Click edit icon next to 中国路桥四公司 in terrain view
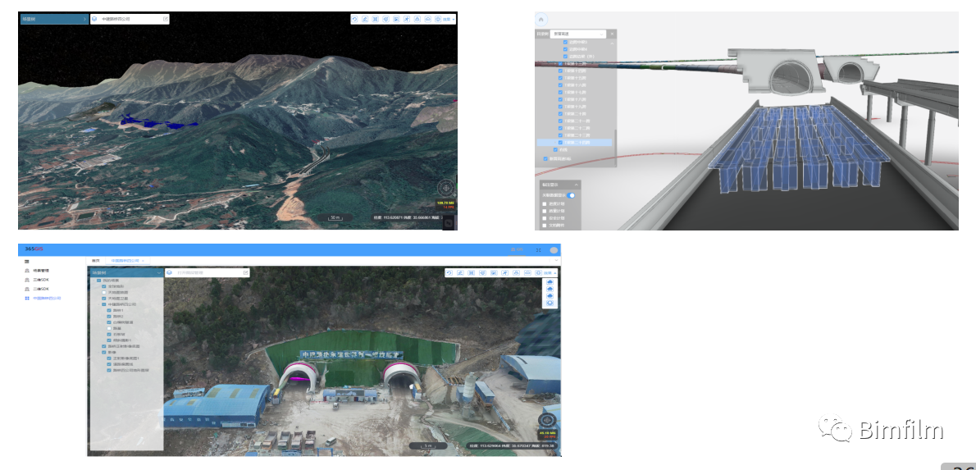The height and width of the screenshot is (470, 976). coord(166,20)
